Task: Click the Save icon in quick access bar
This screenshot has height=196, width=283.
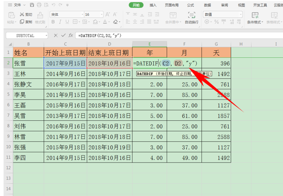Action: [x=32, y=5]
